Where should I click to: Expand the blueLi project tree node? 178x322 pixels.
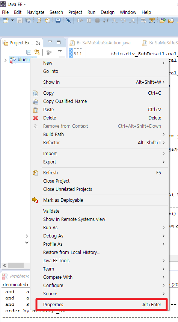coord(5,60)
